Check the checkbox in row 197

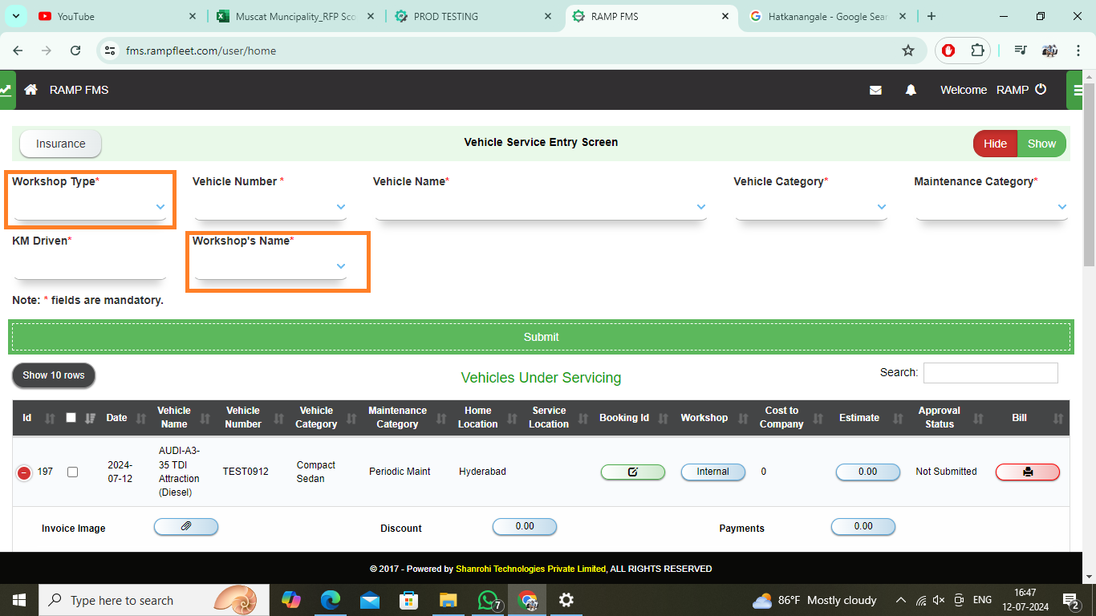pyautogui.click(x=72, y=472)
